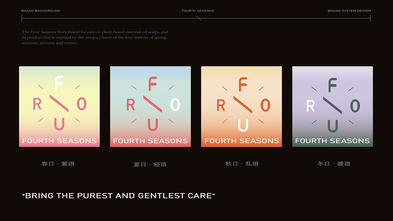Click the 夏日 · 轻语 caption
The height and width of the screenshot is (221, 393).
pyautogui.click(x=150, y=165)
